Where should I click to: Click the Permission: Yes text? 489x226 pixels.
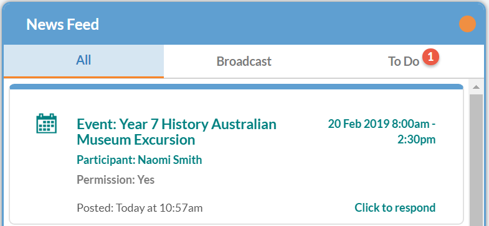(x=116, y=179)
